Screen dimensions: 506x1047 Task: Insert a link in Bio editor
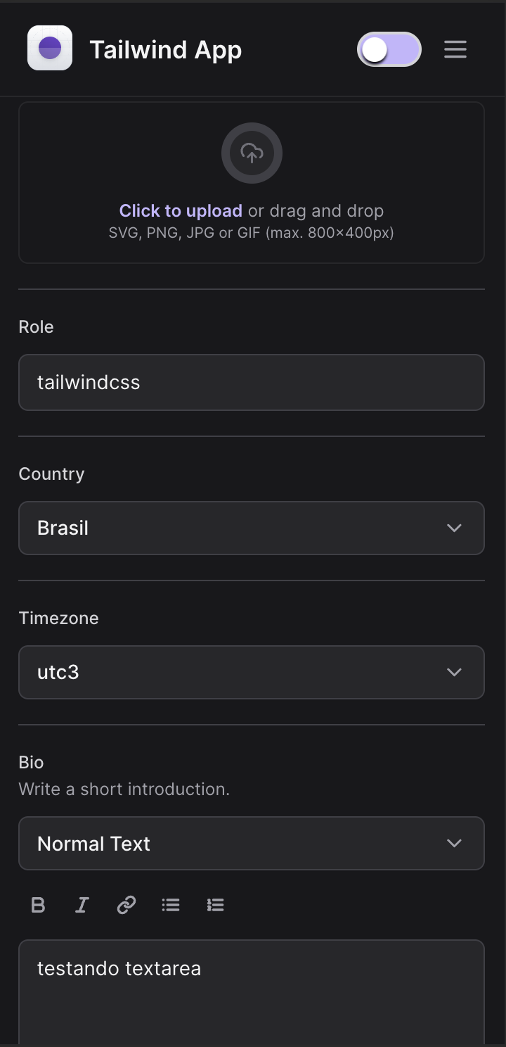(x=126, y=905)
